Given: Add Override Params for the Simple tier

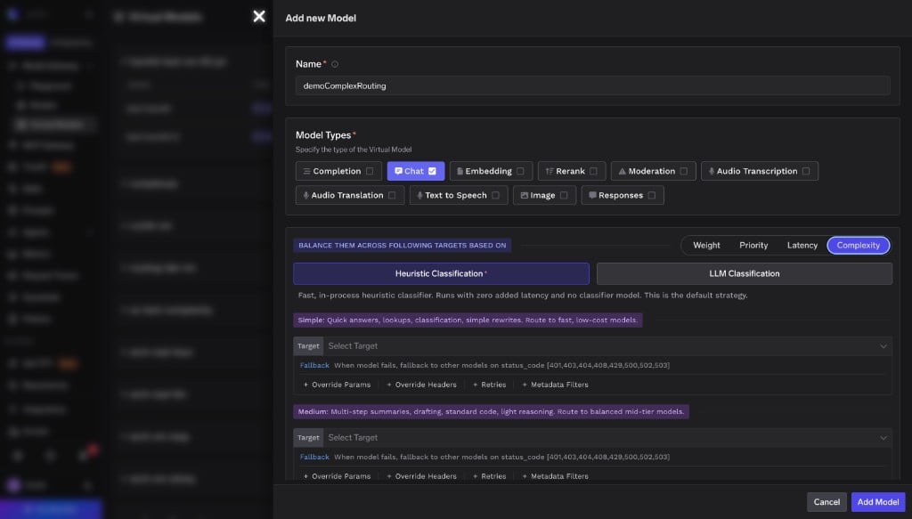Looking at the screenshot, I should click(x=337, y=385).
